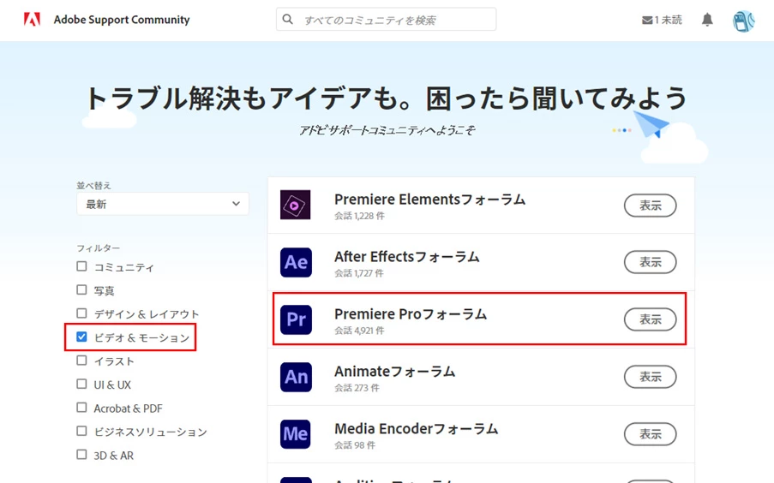The image size is (774, 483).
Task: Check the UI & UX filter checkbox
Action: (x=82, y=384)
